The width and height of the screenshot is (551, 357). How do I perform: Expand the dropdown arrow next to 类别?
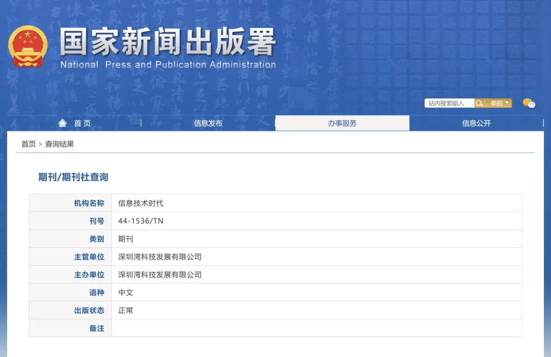click(x=506, y=103)
